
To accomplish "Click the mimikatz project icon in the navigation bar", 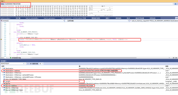I will pos(2,21).
